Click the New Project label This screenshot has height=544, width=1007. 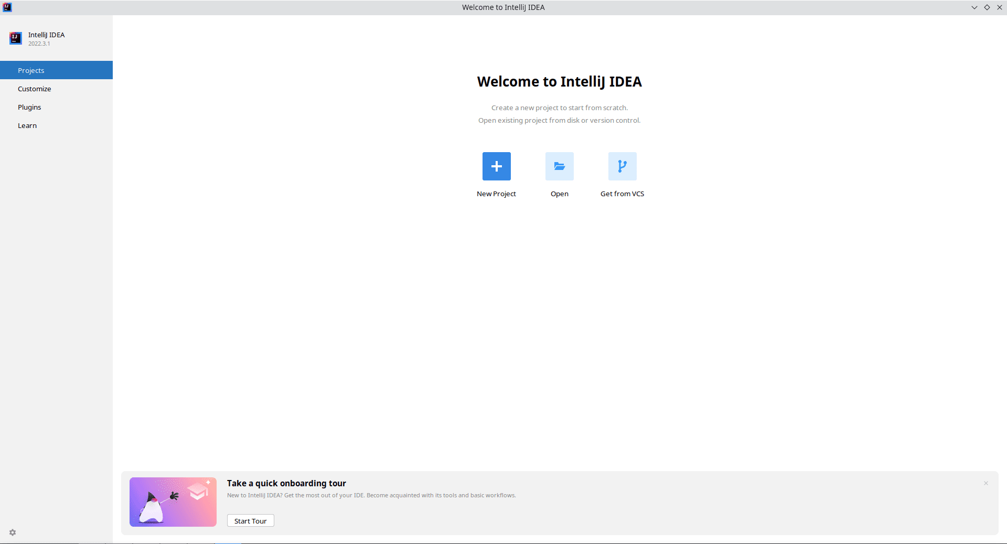[496, 194]
